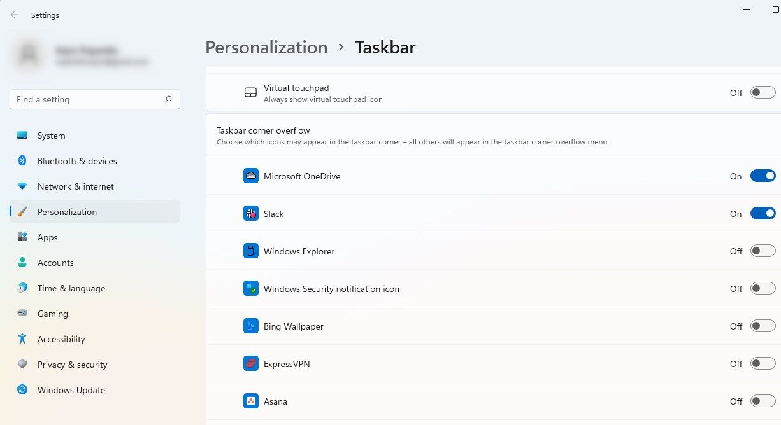Go to Windows Update settings
Image resolution: width=781 pixels, height=425 pixels.
click(x=71, y=390)
